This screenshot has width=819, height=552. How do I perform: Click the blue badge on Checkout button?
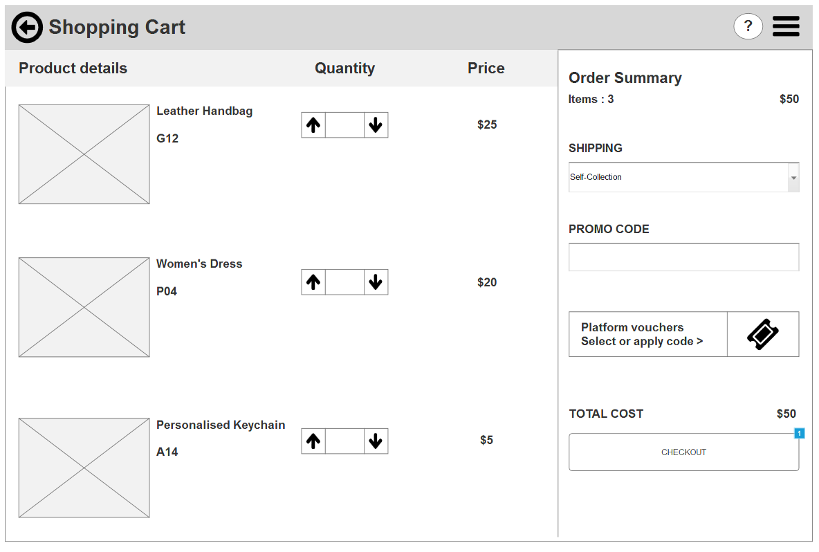tap(799, 434)
